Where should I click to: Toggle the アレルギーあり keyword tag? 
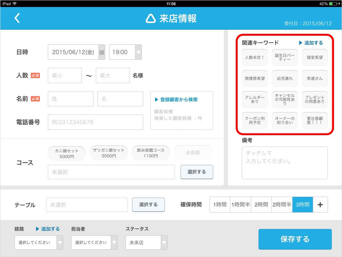click(255, 99)
